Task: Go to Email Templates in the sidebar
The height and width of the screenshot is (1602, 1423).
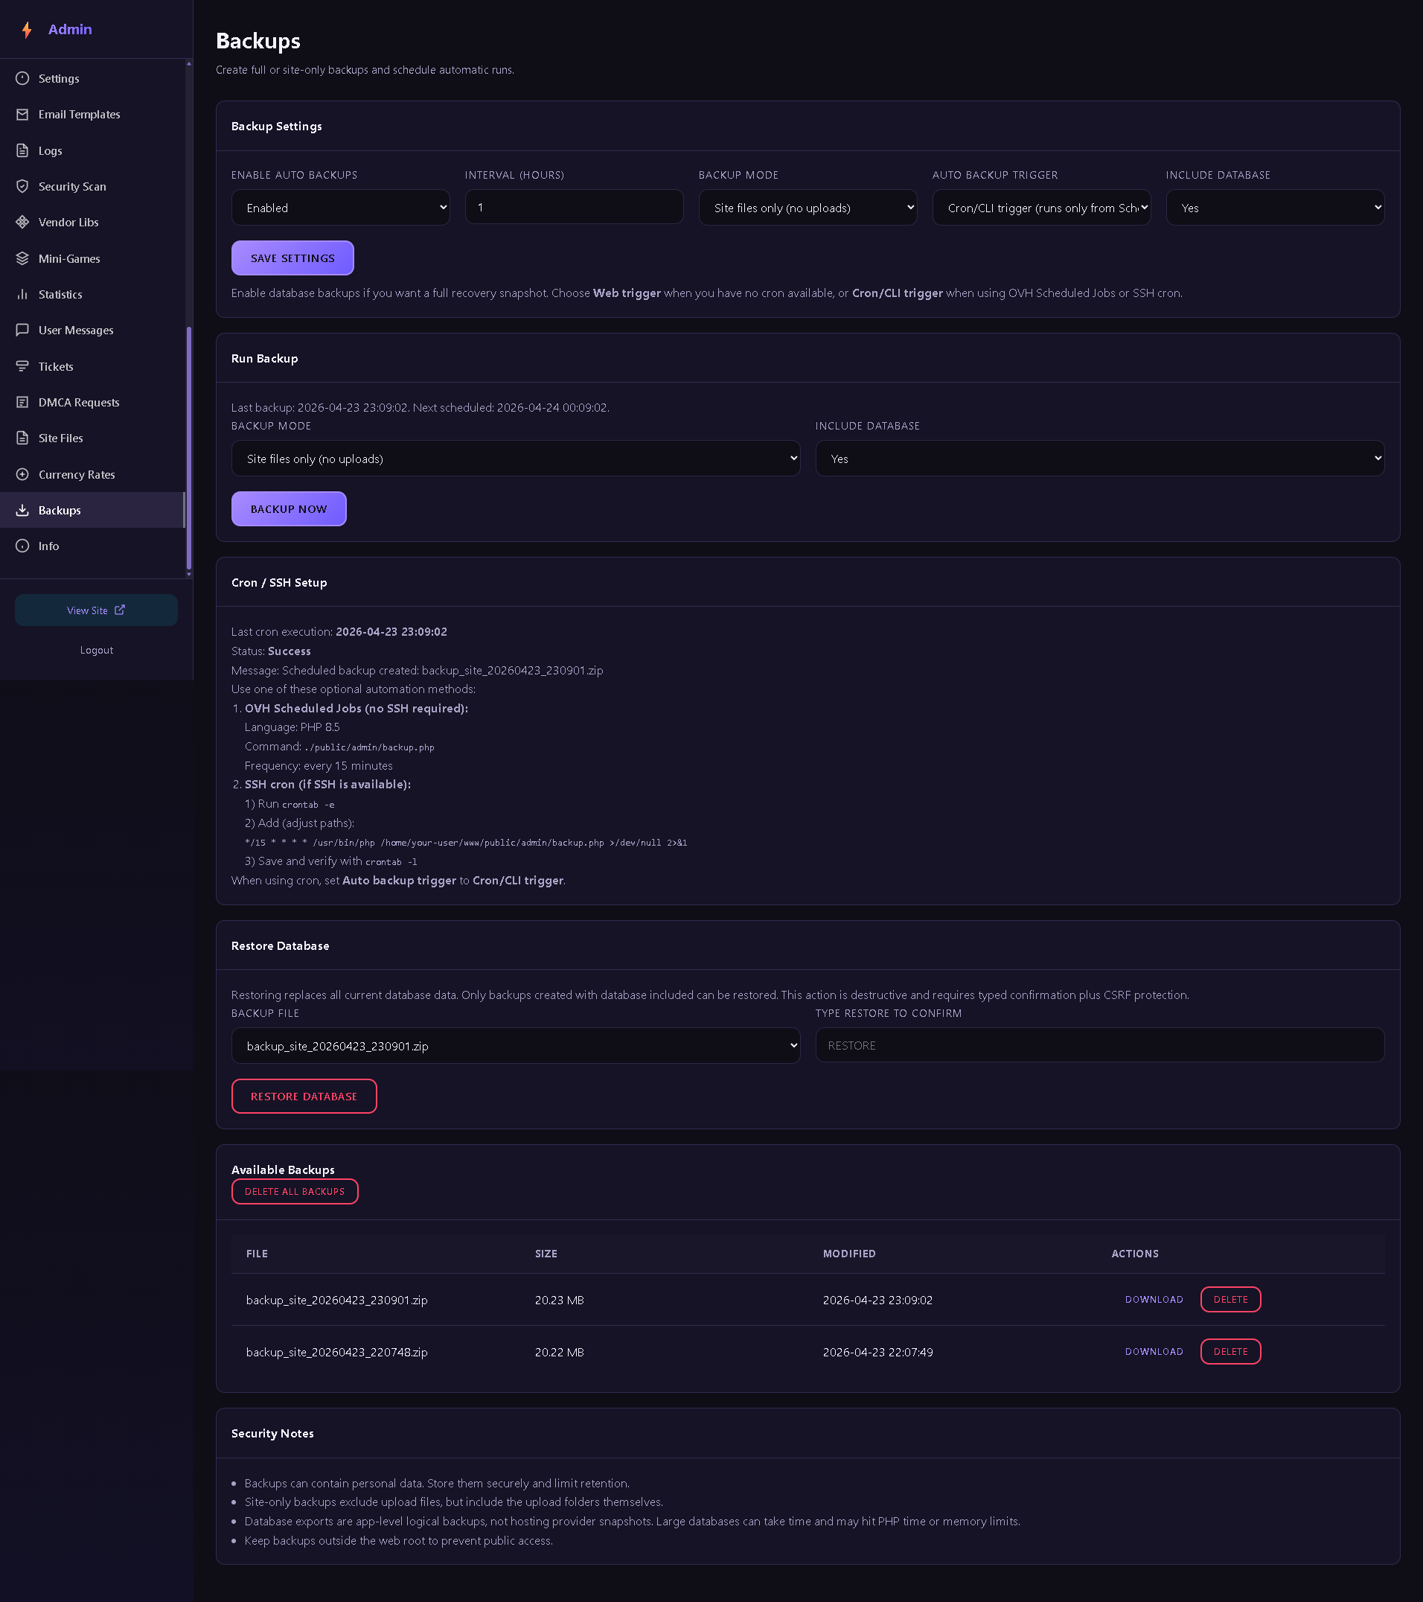Action: [x=92, y=115]
